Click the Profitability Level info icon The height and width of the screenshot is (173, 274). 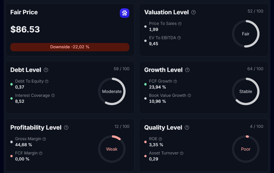pos(66,128)
